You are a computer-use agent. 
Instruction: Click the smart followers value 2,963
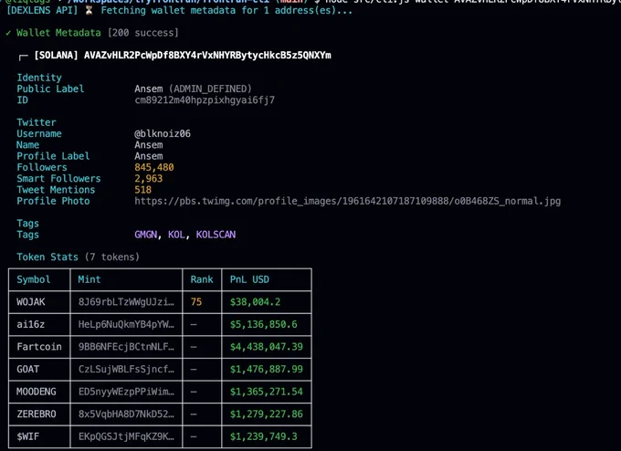149,178
